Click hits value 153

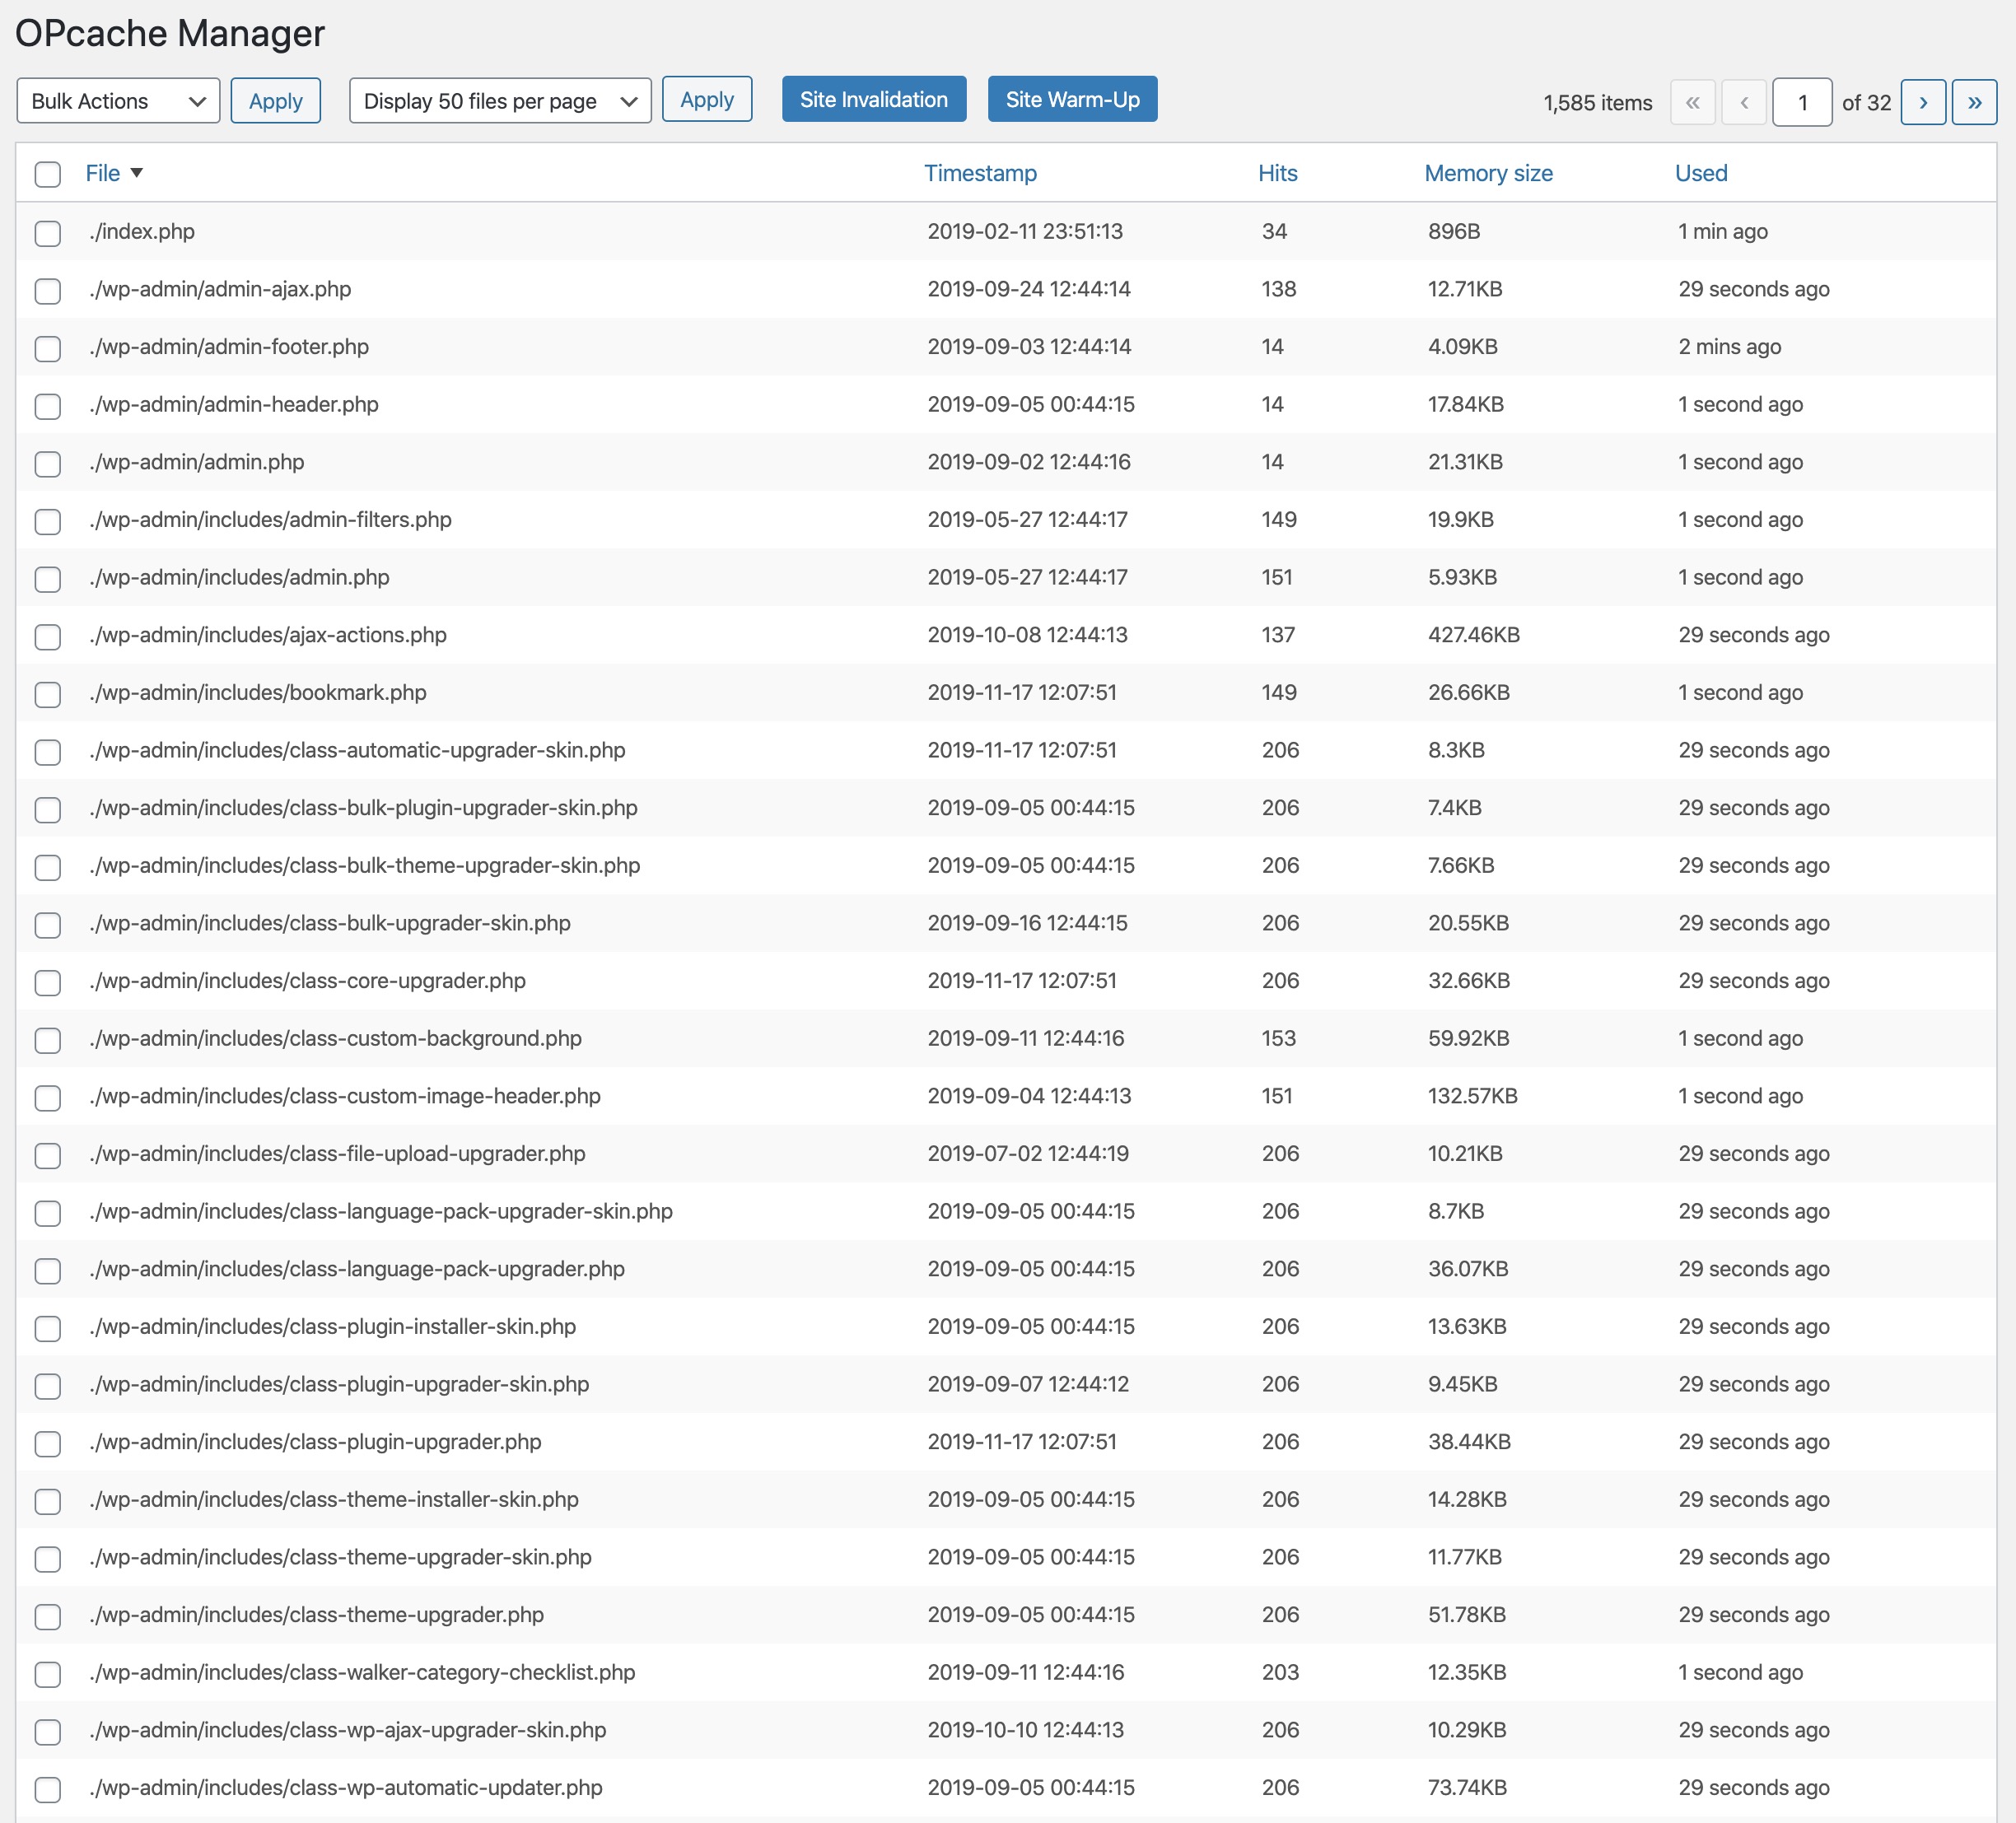click(x=1278, y=1038)
